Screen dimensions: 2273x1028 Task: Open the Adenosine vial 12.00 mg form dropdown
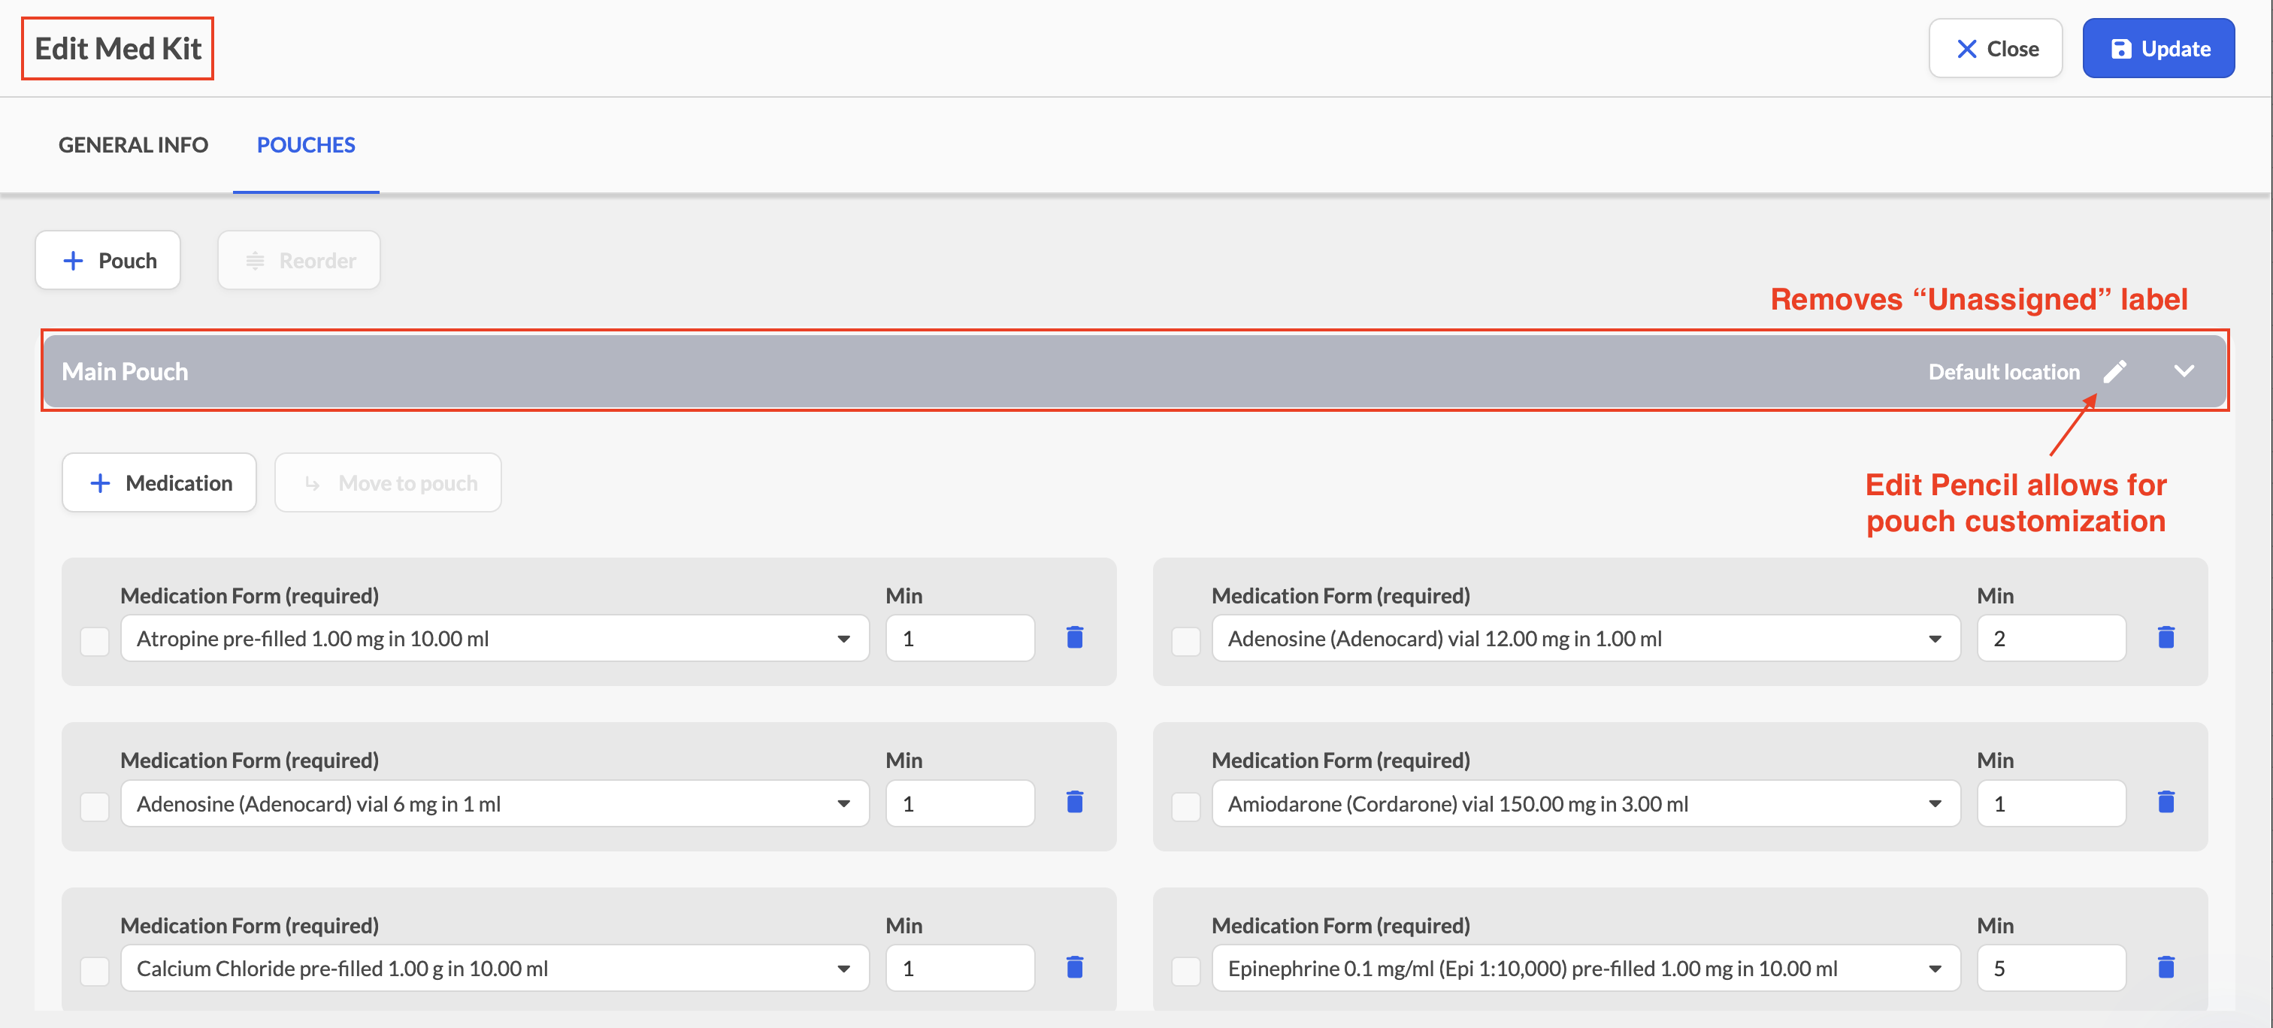1586,638
